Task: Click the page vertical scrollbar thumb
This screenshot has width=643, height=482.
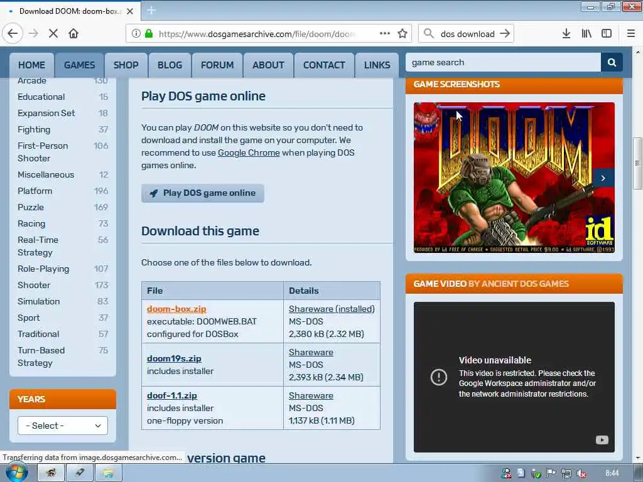Action: tap(638, 163)
